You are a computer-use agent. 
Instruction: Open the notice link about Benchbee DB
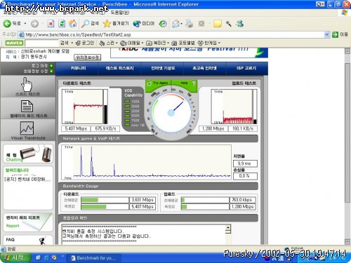coord(27,180)
